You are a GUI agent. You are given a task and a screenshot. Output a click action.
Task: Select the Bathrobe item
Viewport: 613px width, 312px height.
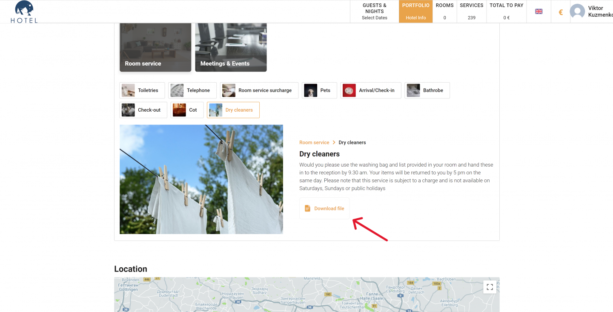click(x=427, y=90)
